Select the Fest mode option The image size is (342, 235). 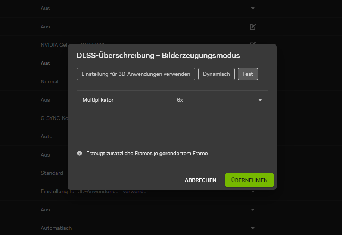coord(248,74)
